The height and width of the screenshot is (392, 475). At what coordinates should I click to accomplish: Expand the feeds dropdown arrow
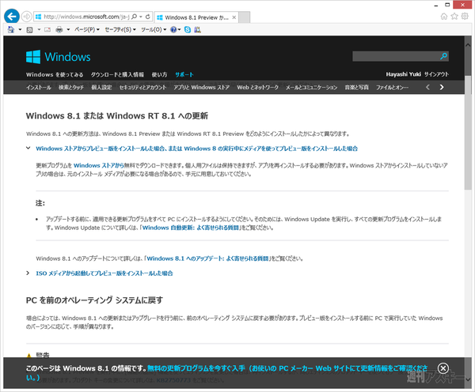[39, 30]
